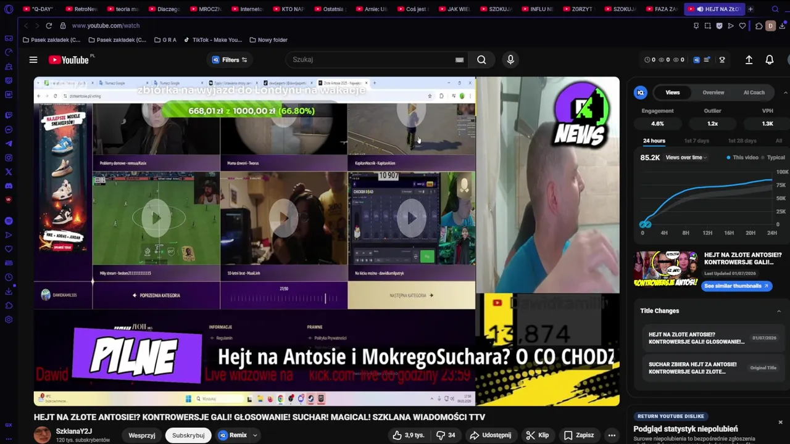This screenshot has height=444, width=790.
Task: Select the 1st 7 days time range
Action: tap(697, 141)
